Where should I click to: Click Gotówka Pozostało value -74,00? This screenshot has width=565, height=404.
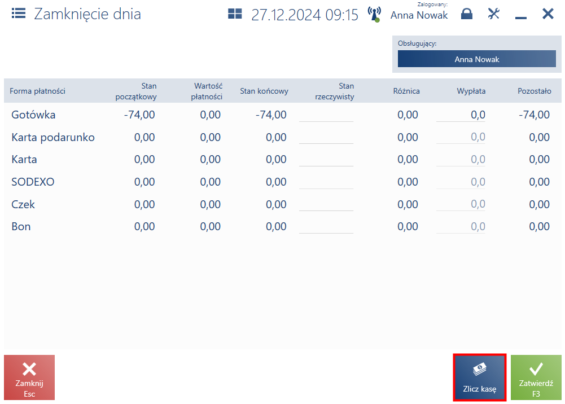coord(535,115)
